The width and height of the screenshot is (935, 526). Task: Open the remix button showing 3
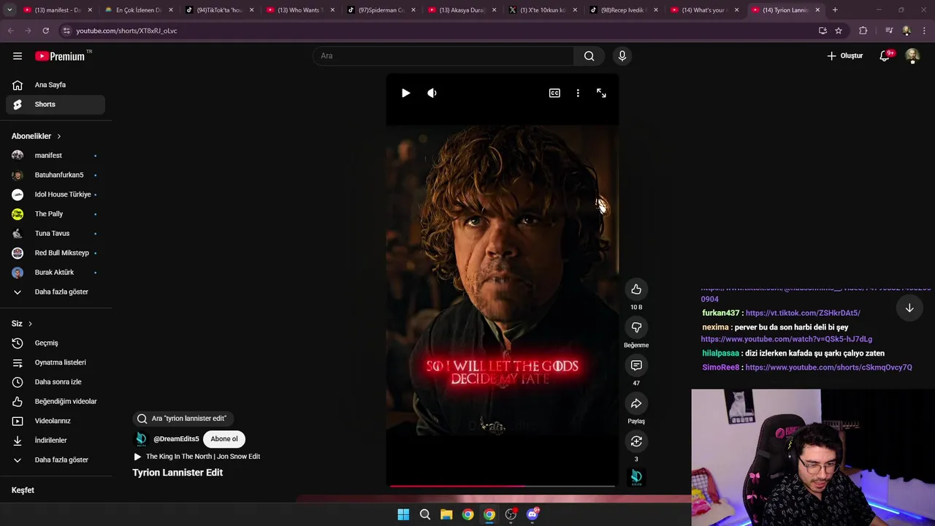coord(636,441)
